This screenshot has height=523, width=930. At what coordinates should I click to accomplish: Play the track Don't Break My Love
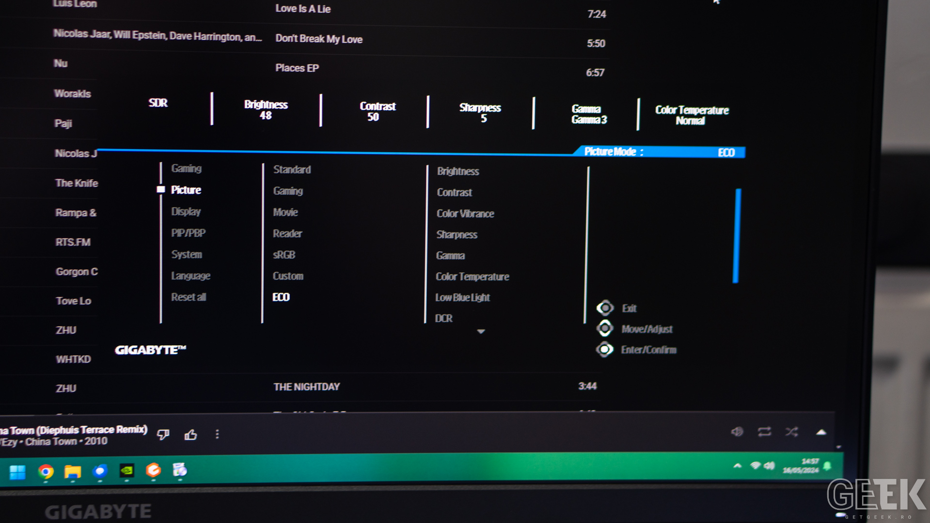click(x=319, y=39)
